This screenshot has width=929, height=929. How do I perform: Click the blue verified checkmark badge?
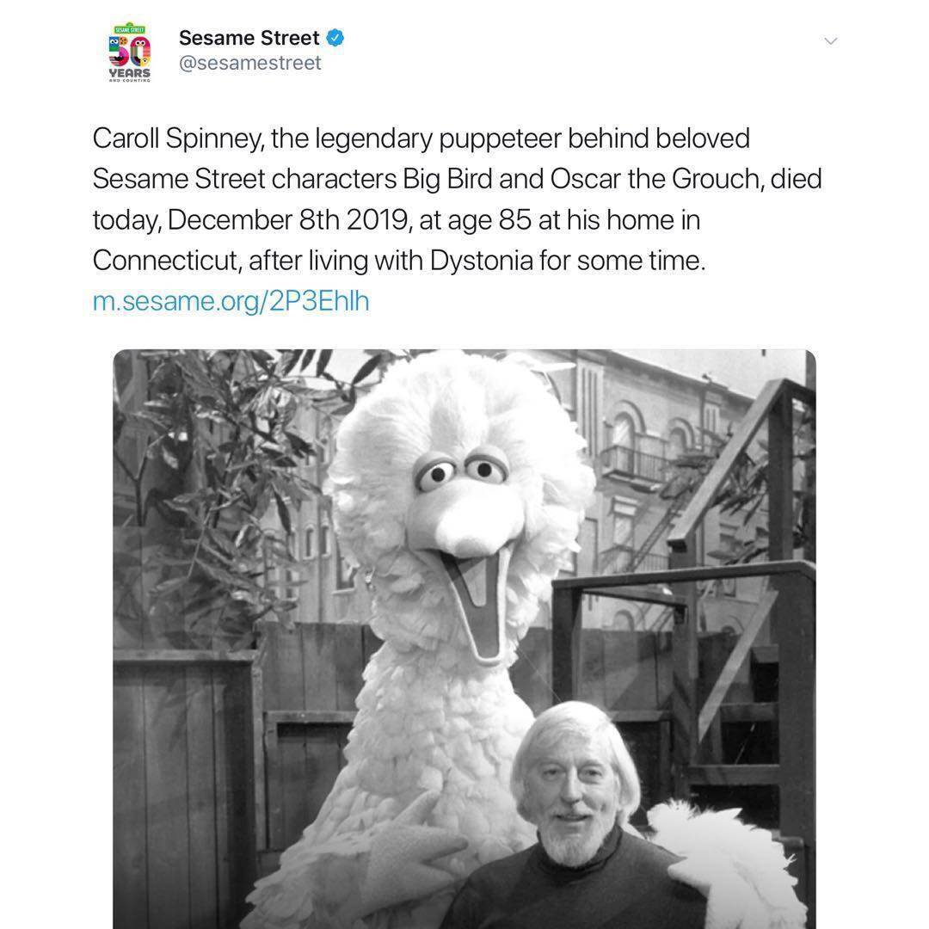coord(335,37)
